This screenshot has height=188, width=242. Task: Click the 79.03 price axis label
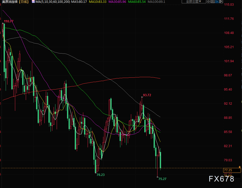point(228,160)
